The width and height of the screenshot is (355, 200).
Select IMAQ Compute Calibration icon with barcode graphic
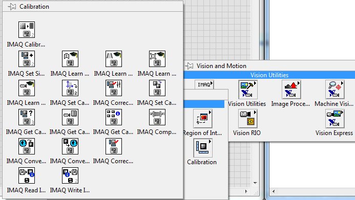pyautogui.click(x=157, y=117)
